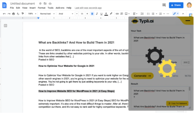This screenshot has width=194, height=113.
Task: Toggle underline formatting
Action: pos(101,14)
